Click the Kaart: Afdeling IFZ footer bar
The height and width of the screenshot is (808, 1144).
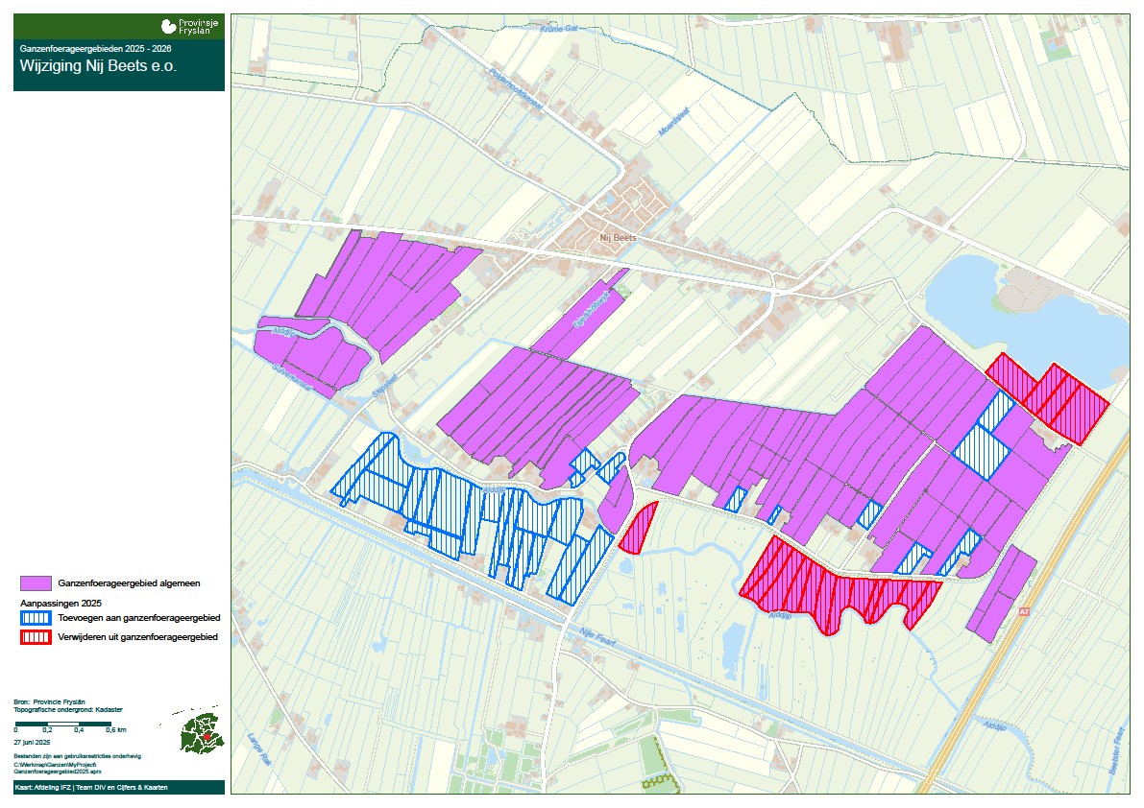[119, 787]
